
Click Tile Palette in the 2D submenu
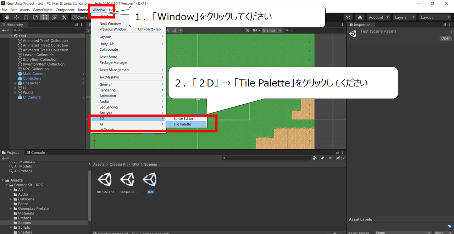(186, 124)
